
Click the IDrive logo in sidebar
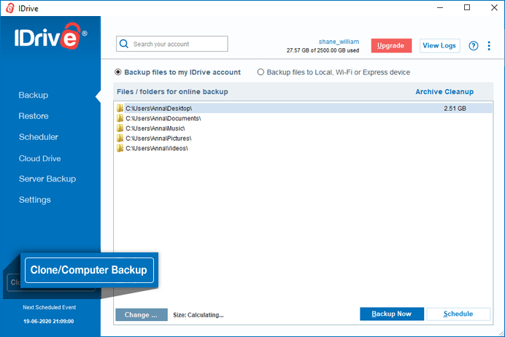[50, 36]
